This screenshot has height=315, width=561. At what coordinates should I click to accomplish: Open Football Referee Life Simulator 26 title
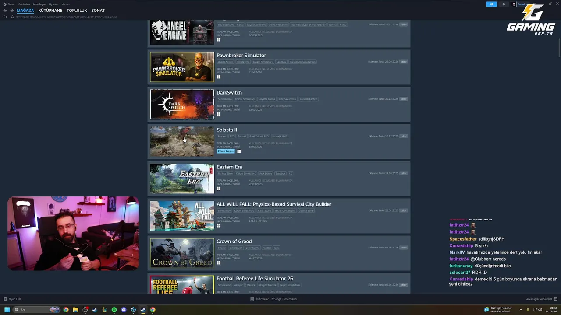click(x=255, y=279)
